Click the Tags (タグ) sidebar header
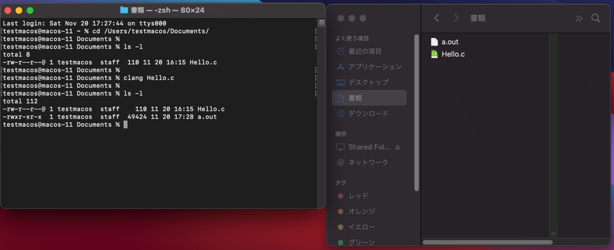614x250 pixels. coord(341,183)
